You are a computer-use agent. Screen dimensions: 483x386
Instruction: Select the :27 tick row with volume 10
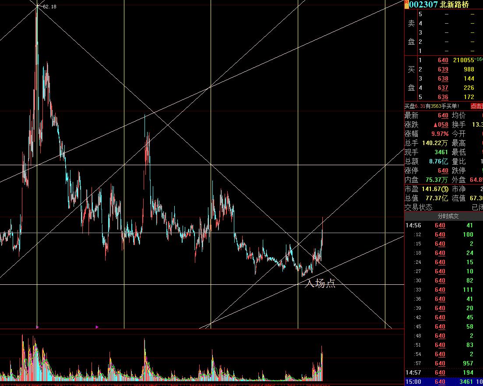point(444,271)
